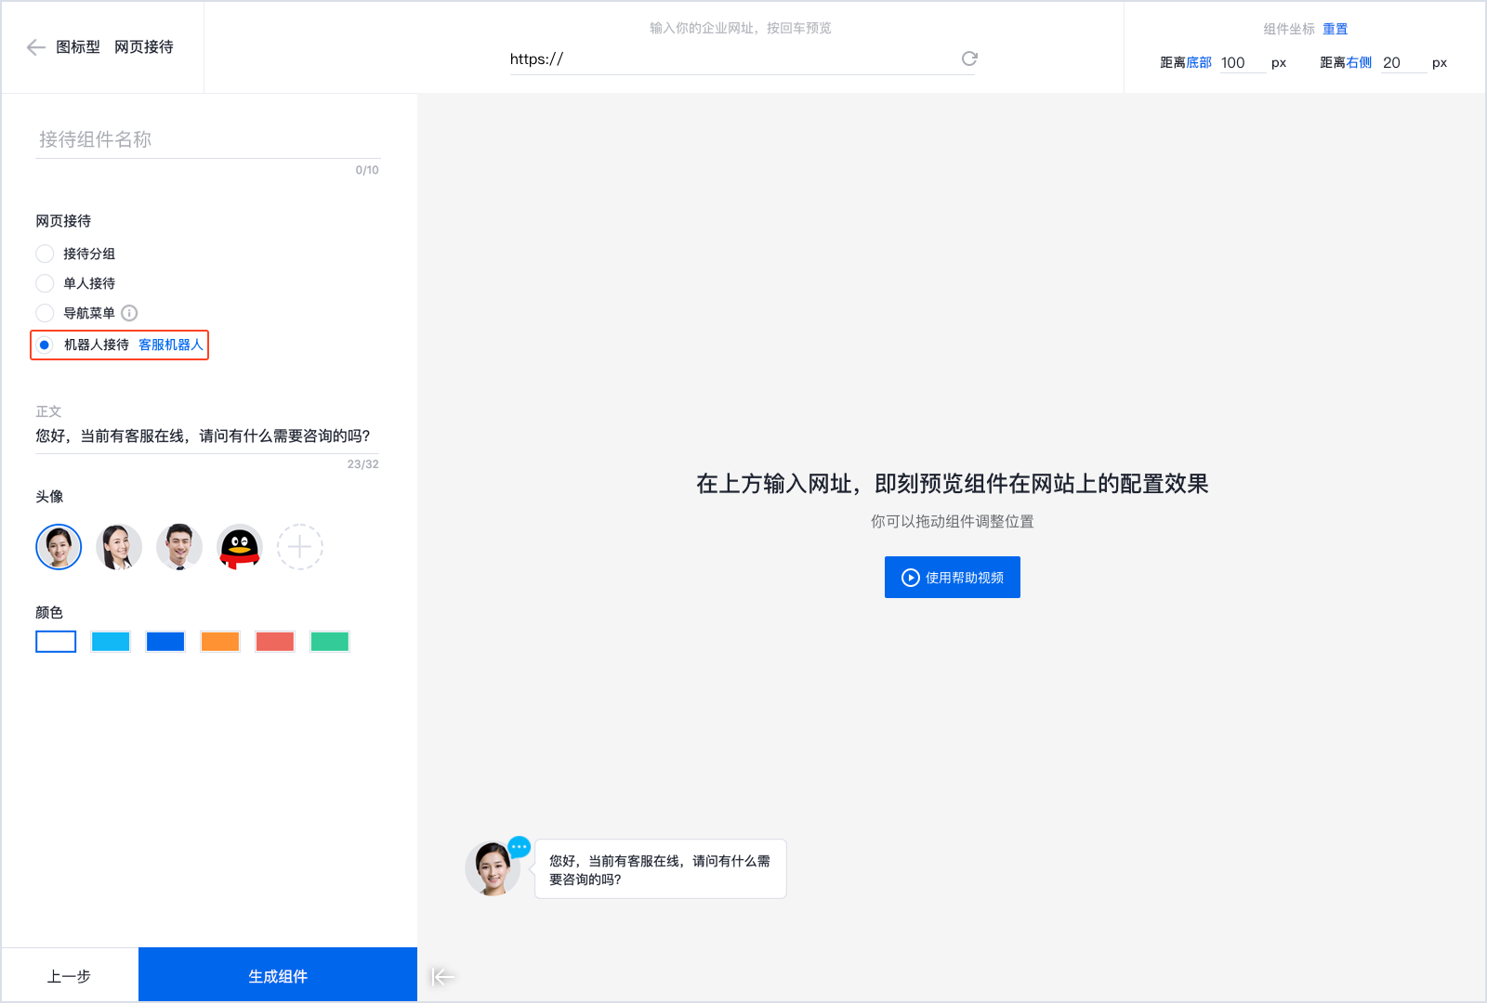The image size is (1487, 1003).
Task: Refresh the URL preview
Action: (969, 59)
